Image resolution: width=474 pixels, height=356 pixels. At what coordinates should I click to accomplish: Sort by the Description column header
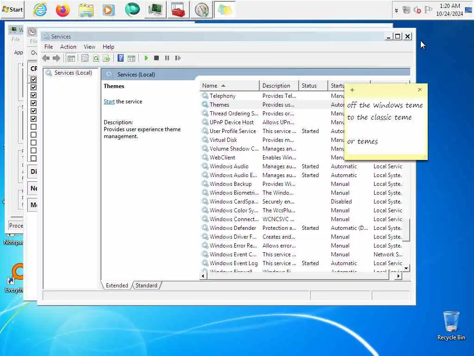279,86
